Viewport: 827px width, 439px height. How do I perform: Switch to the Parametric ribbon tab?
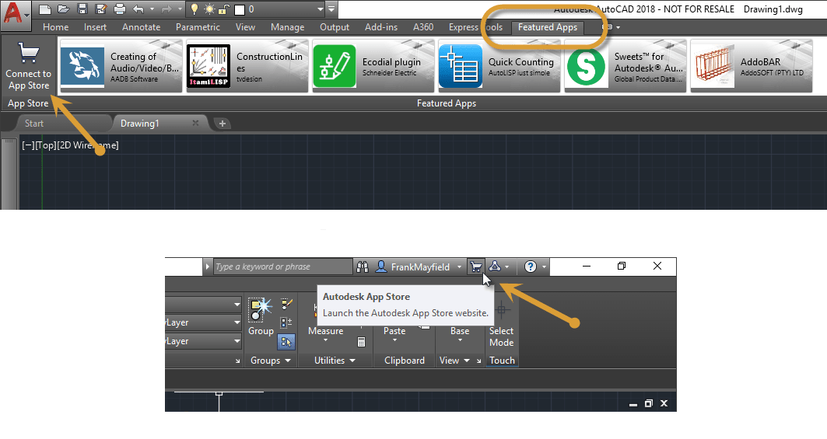click(198, 27)
